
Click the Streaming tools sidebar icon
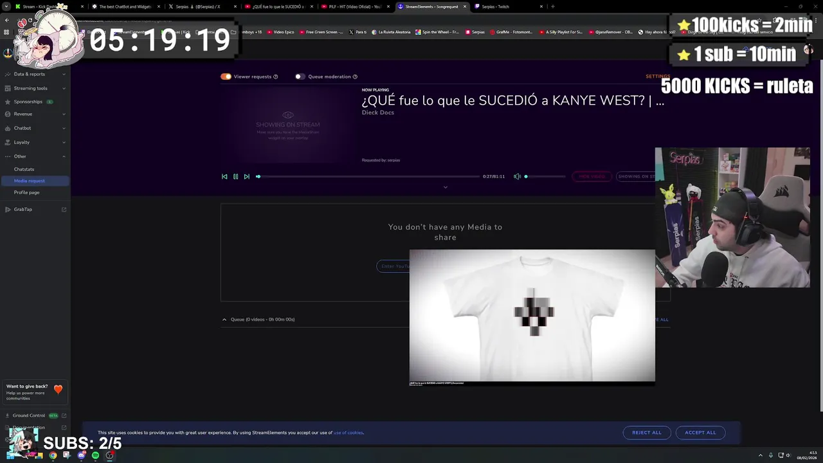(8, 88)
